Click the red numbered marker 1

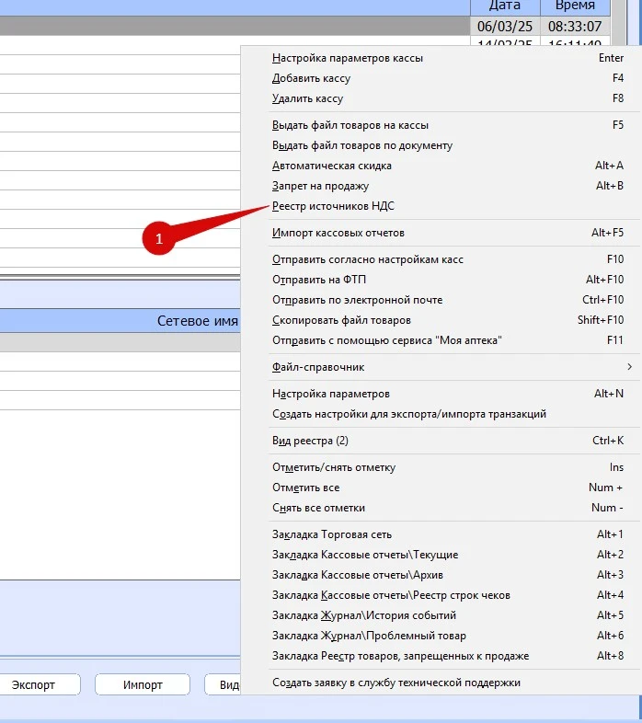pyautogui.click(x=158, y=238)
